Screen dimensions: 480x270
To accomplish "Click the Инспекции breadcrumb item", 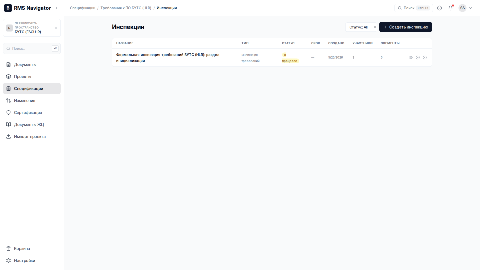I will 167,8.
